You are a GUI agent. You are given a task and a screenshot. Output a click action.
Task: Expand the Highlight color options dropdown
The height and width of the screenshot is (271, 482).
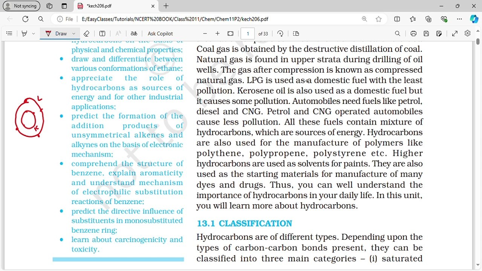[34, 33]
